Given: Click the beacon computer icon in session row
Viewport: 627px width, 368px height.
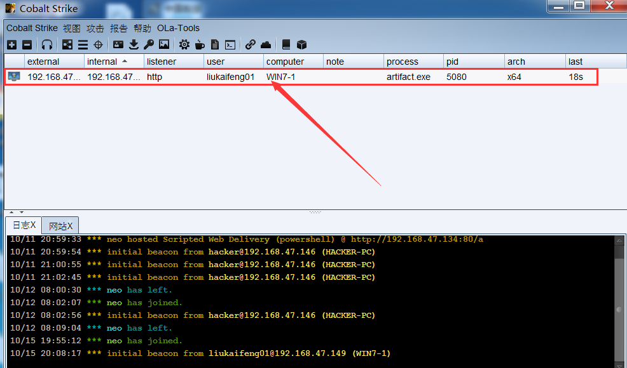Looking at the screenshot, I should point(14,77).
